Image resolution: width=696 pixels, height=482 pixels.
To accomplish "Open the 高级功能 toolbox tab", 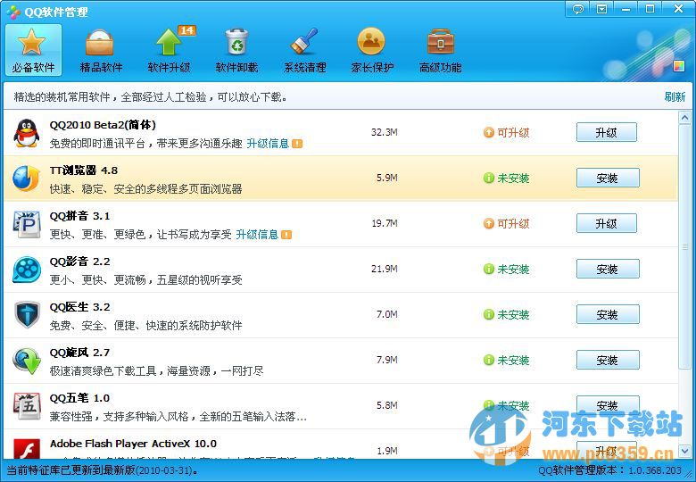I will tap(440, 50).
